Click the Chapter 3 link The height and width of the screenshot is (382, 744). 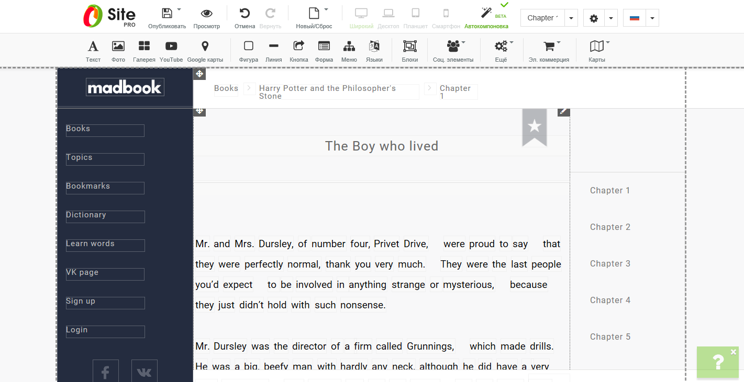[x=610, y=264]
